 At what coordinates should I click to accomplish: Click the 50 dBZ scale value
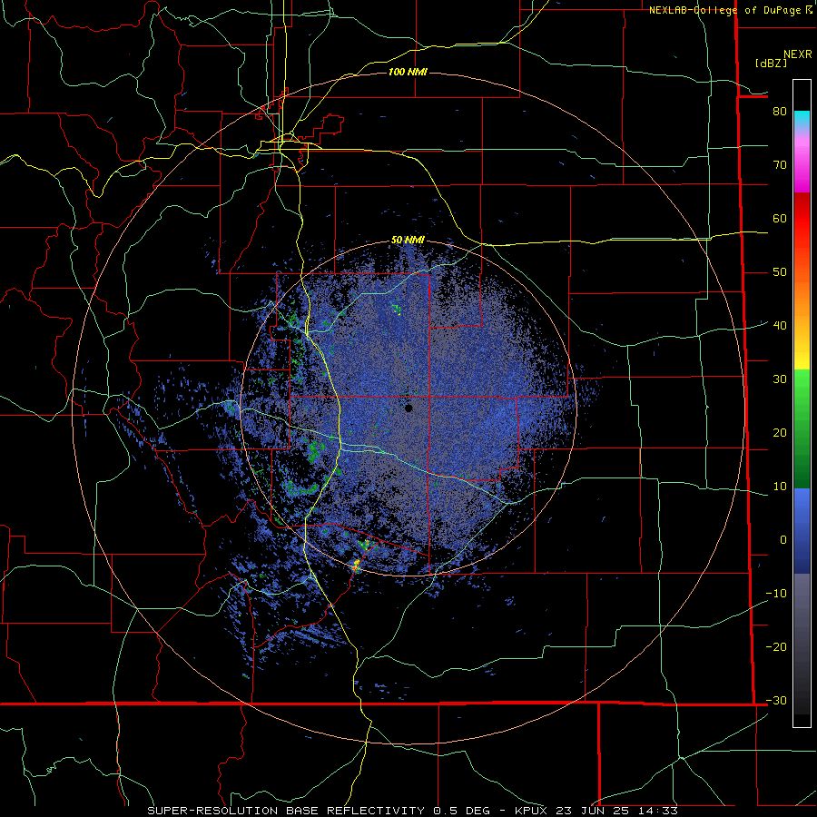[x=780, y=272]
